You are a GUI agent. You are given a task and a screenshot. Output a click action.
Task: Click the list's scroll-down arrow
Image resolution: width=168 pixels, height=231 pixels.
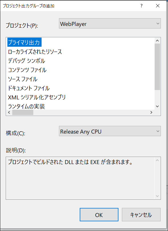(x=157, y=106)
